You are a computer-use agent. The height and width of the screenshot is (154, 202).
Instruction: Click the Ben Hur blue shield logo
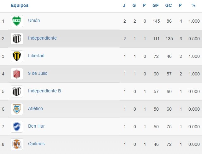17,127
